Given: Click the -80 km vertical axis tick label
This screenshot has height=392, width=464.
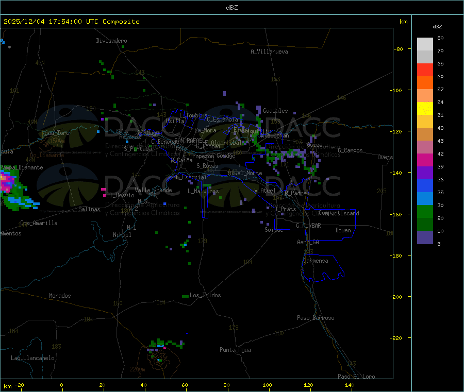Looking at the screenshot, I should [x=397, y=49].
